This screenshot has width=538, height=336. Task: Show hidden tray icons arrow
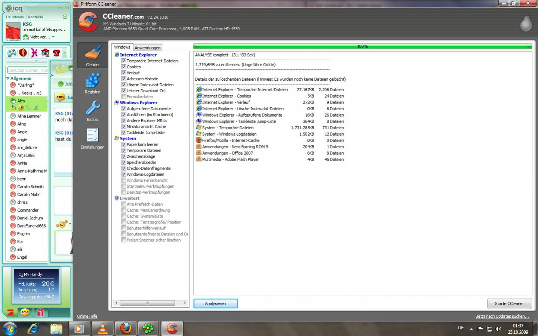click(x=471, y=329)
